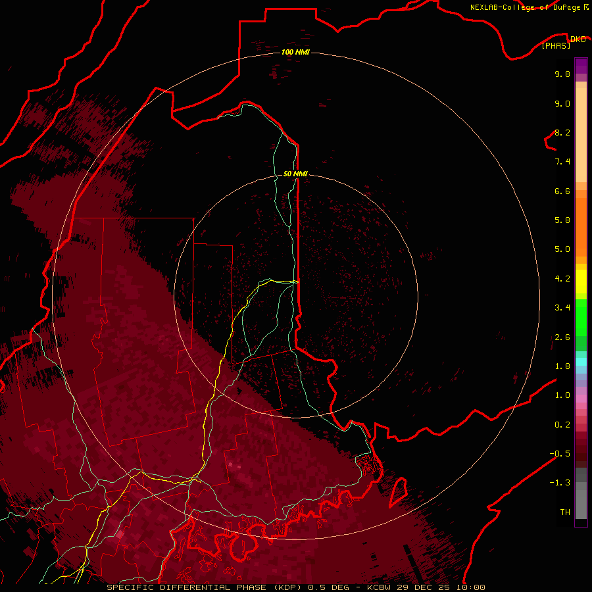Click the 0.2 scale value
This screenshot has height=592, width=592.
562,425
